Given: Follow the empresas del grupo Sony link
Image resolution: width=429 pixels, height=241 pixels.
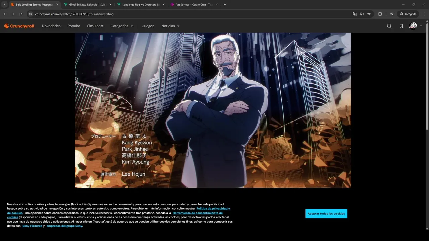Looking at the screenshot, I should [x=64, y=226].
